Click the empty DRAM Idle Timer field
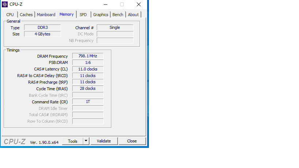299x168 pixels. (x=88, y=108)
